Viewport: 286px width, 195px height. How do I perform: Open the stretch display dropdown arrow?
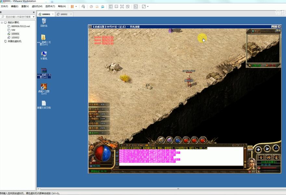point(148,6)
